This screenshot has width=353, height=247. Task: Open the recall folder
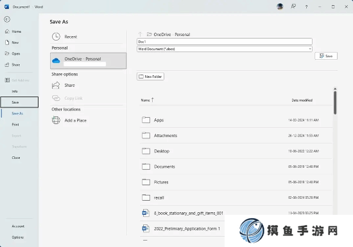point(236,197)
